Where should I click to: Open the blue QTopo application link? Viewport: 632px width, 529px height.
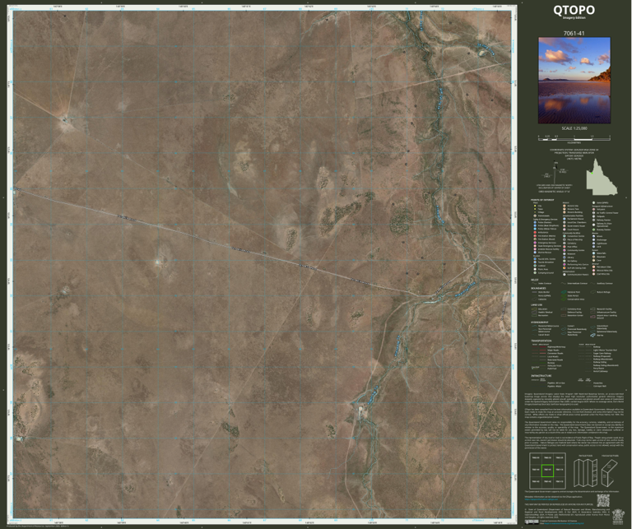click(541, 499)
